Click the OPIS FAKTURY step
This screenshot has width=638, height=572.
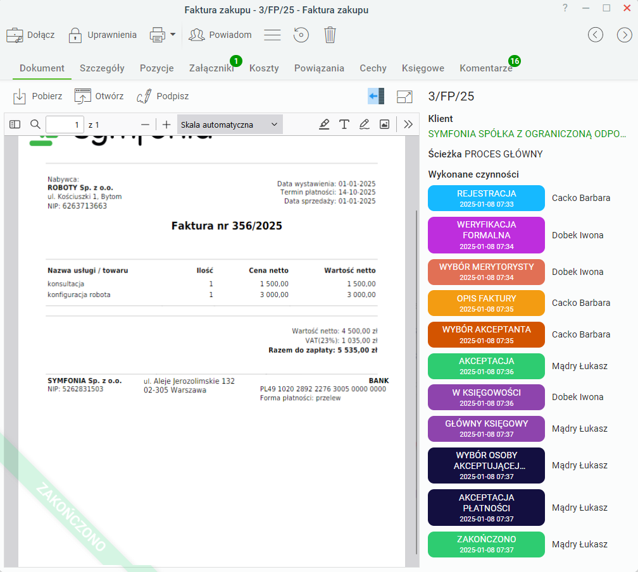click(x=486, y=303)
